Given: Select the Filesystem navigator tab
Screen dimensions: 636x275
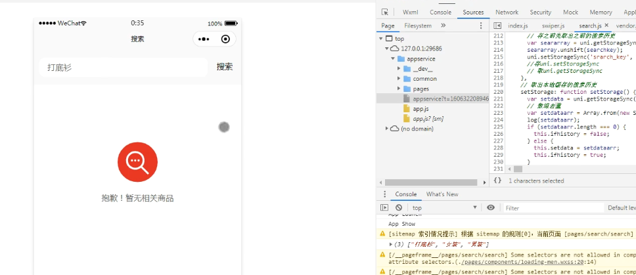Looking at the screenshot, I should pos(418,26).
